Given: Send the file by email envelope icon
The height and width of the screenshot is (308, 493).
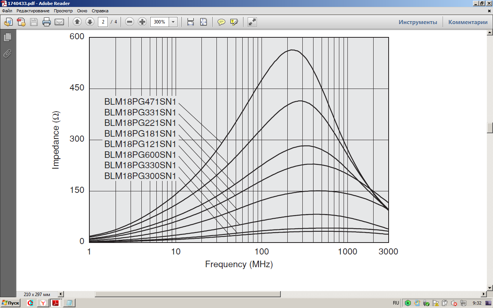Looking at the screenshot, I should 59,22.
